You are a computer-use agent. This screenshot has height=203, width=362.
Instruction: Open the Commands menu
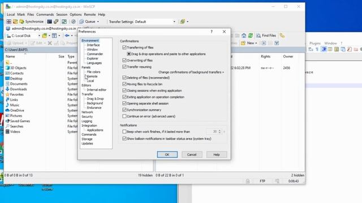pos(45,15)
